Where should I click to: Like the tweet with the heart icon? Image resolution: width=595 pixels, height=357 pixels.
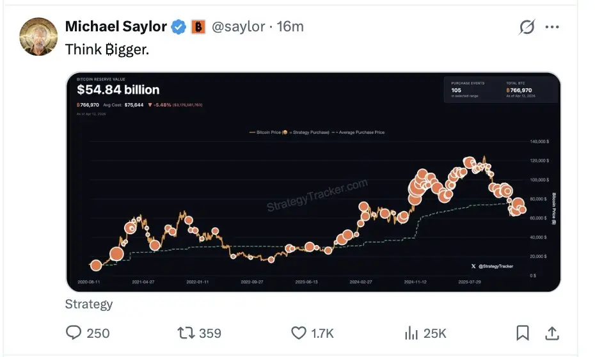(x=299, y=333)
